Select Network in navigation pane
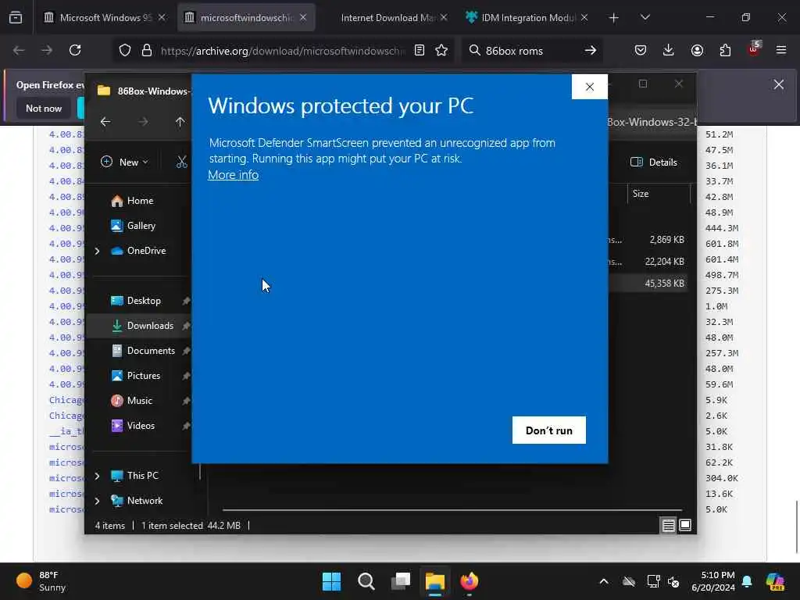The height and width of the screenshot is (600, 800). [x=137, y=501]
